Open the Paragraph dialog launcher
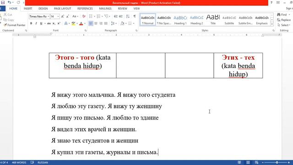The height and width of the screenshot is (165, 293). coord(136,30)
